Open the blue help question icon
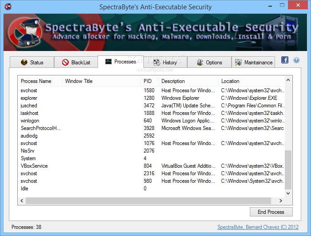This screenshot has width=311, height=236. point(296,60)
